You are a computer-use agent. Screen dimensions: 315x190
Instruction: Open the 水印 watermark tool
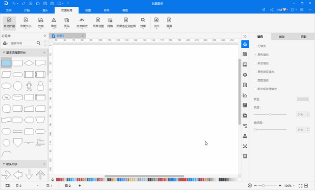click(156, 23)
